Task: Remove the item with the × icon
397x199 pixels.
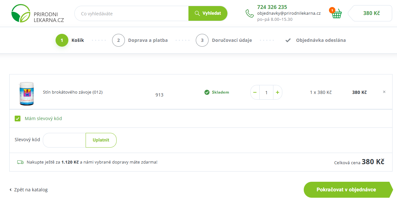Action: click(x=384, y=92)
